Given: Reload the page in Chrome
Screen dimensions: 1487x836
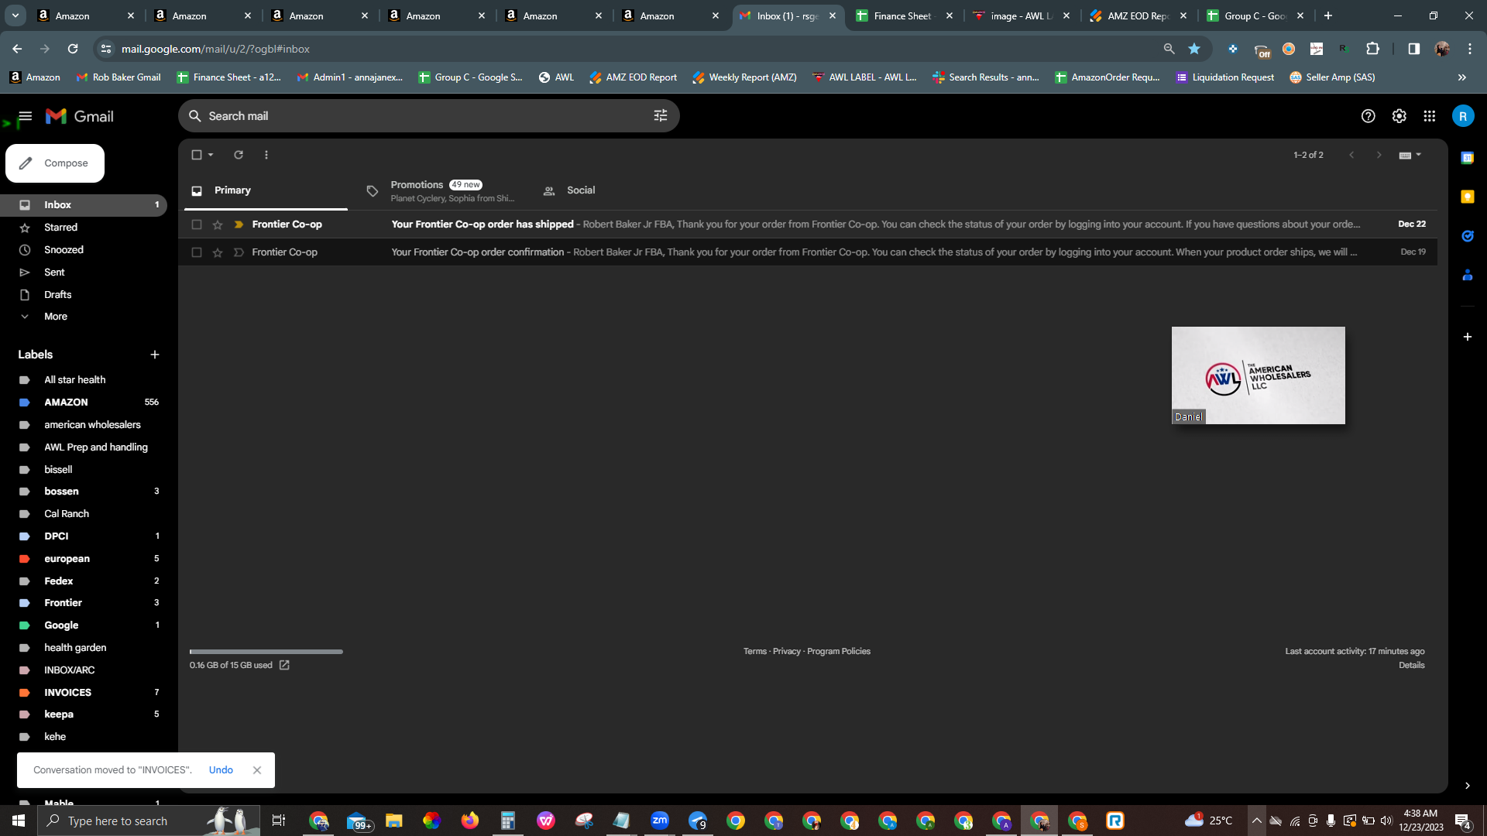Looking at the screenshot, I should point(73,49).
